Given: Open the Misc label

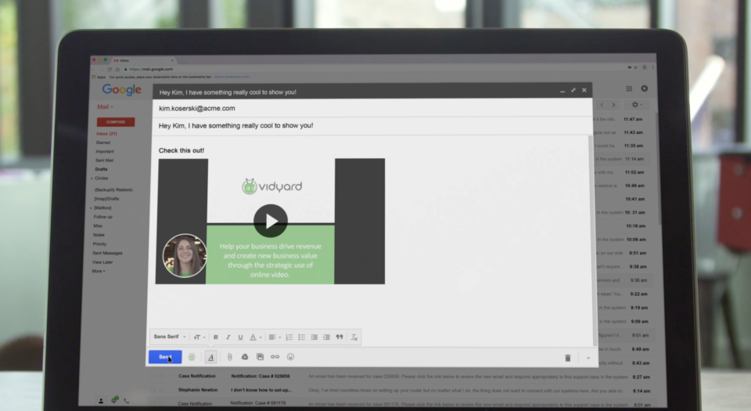Looking at the screenshot, I should [98, 226].
